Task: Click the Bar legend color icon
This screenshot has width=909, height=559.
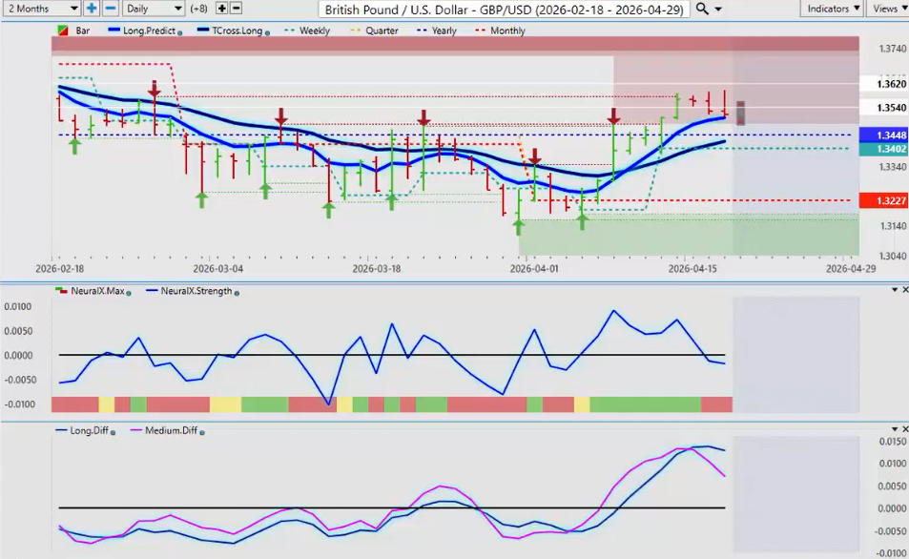Action: coord(64,31)
